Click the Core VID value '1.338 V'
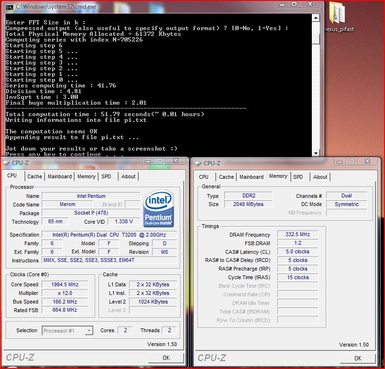 click(x=124, y=222)
